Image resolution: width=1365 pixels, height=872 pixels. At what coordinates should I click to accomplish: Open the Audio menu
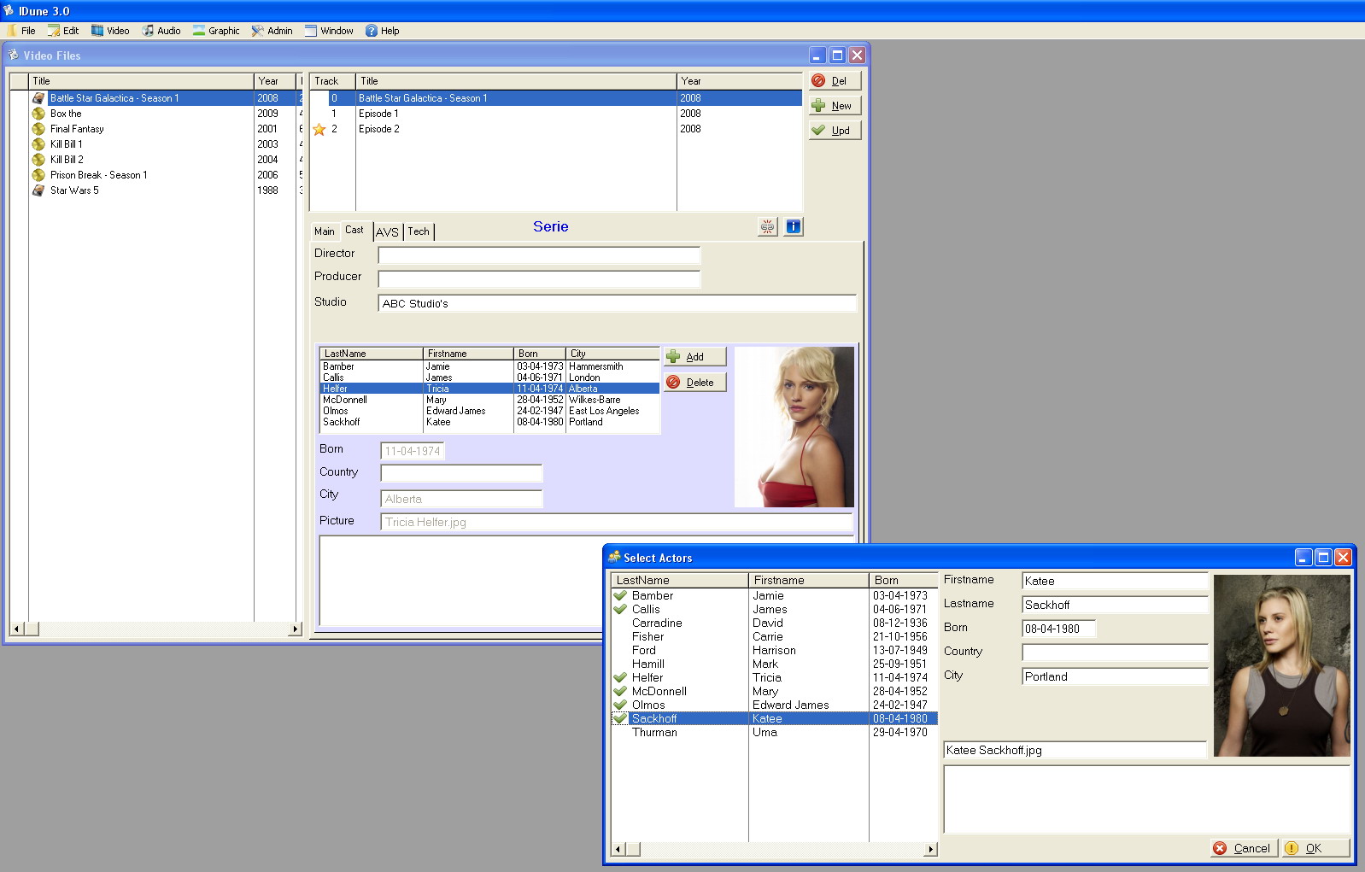point(161,31)
